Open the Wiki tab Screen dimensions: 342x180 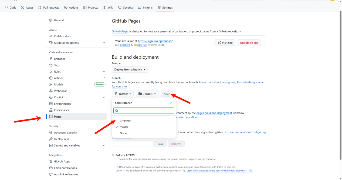point(108,8)
